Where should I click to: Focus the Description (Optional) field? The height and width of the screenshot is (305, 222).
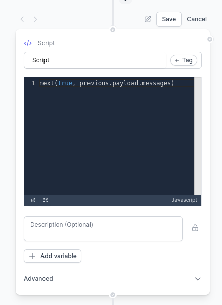click(103, 229)
